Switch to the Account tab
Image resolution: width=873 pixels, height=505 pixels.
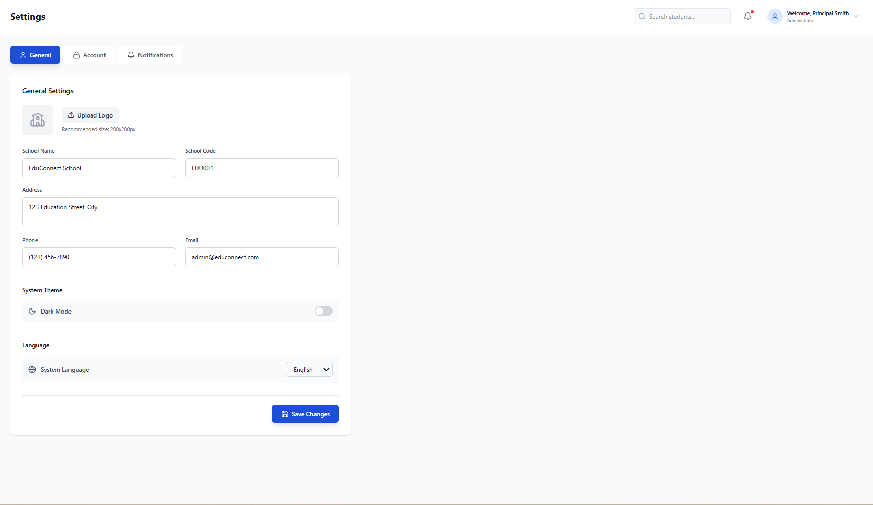pyautogui.click(x=89, y=55)
